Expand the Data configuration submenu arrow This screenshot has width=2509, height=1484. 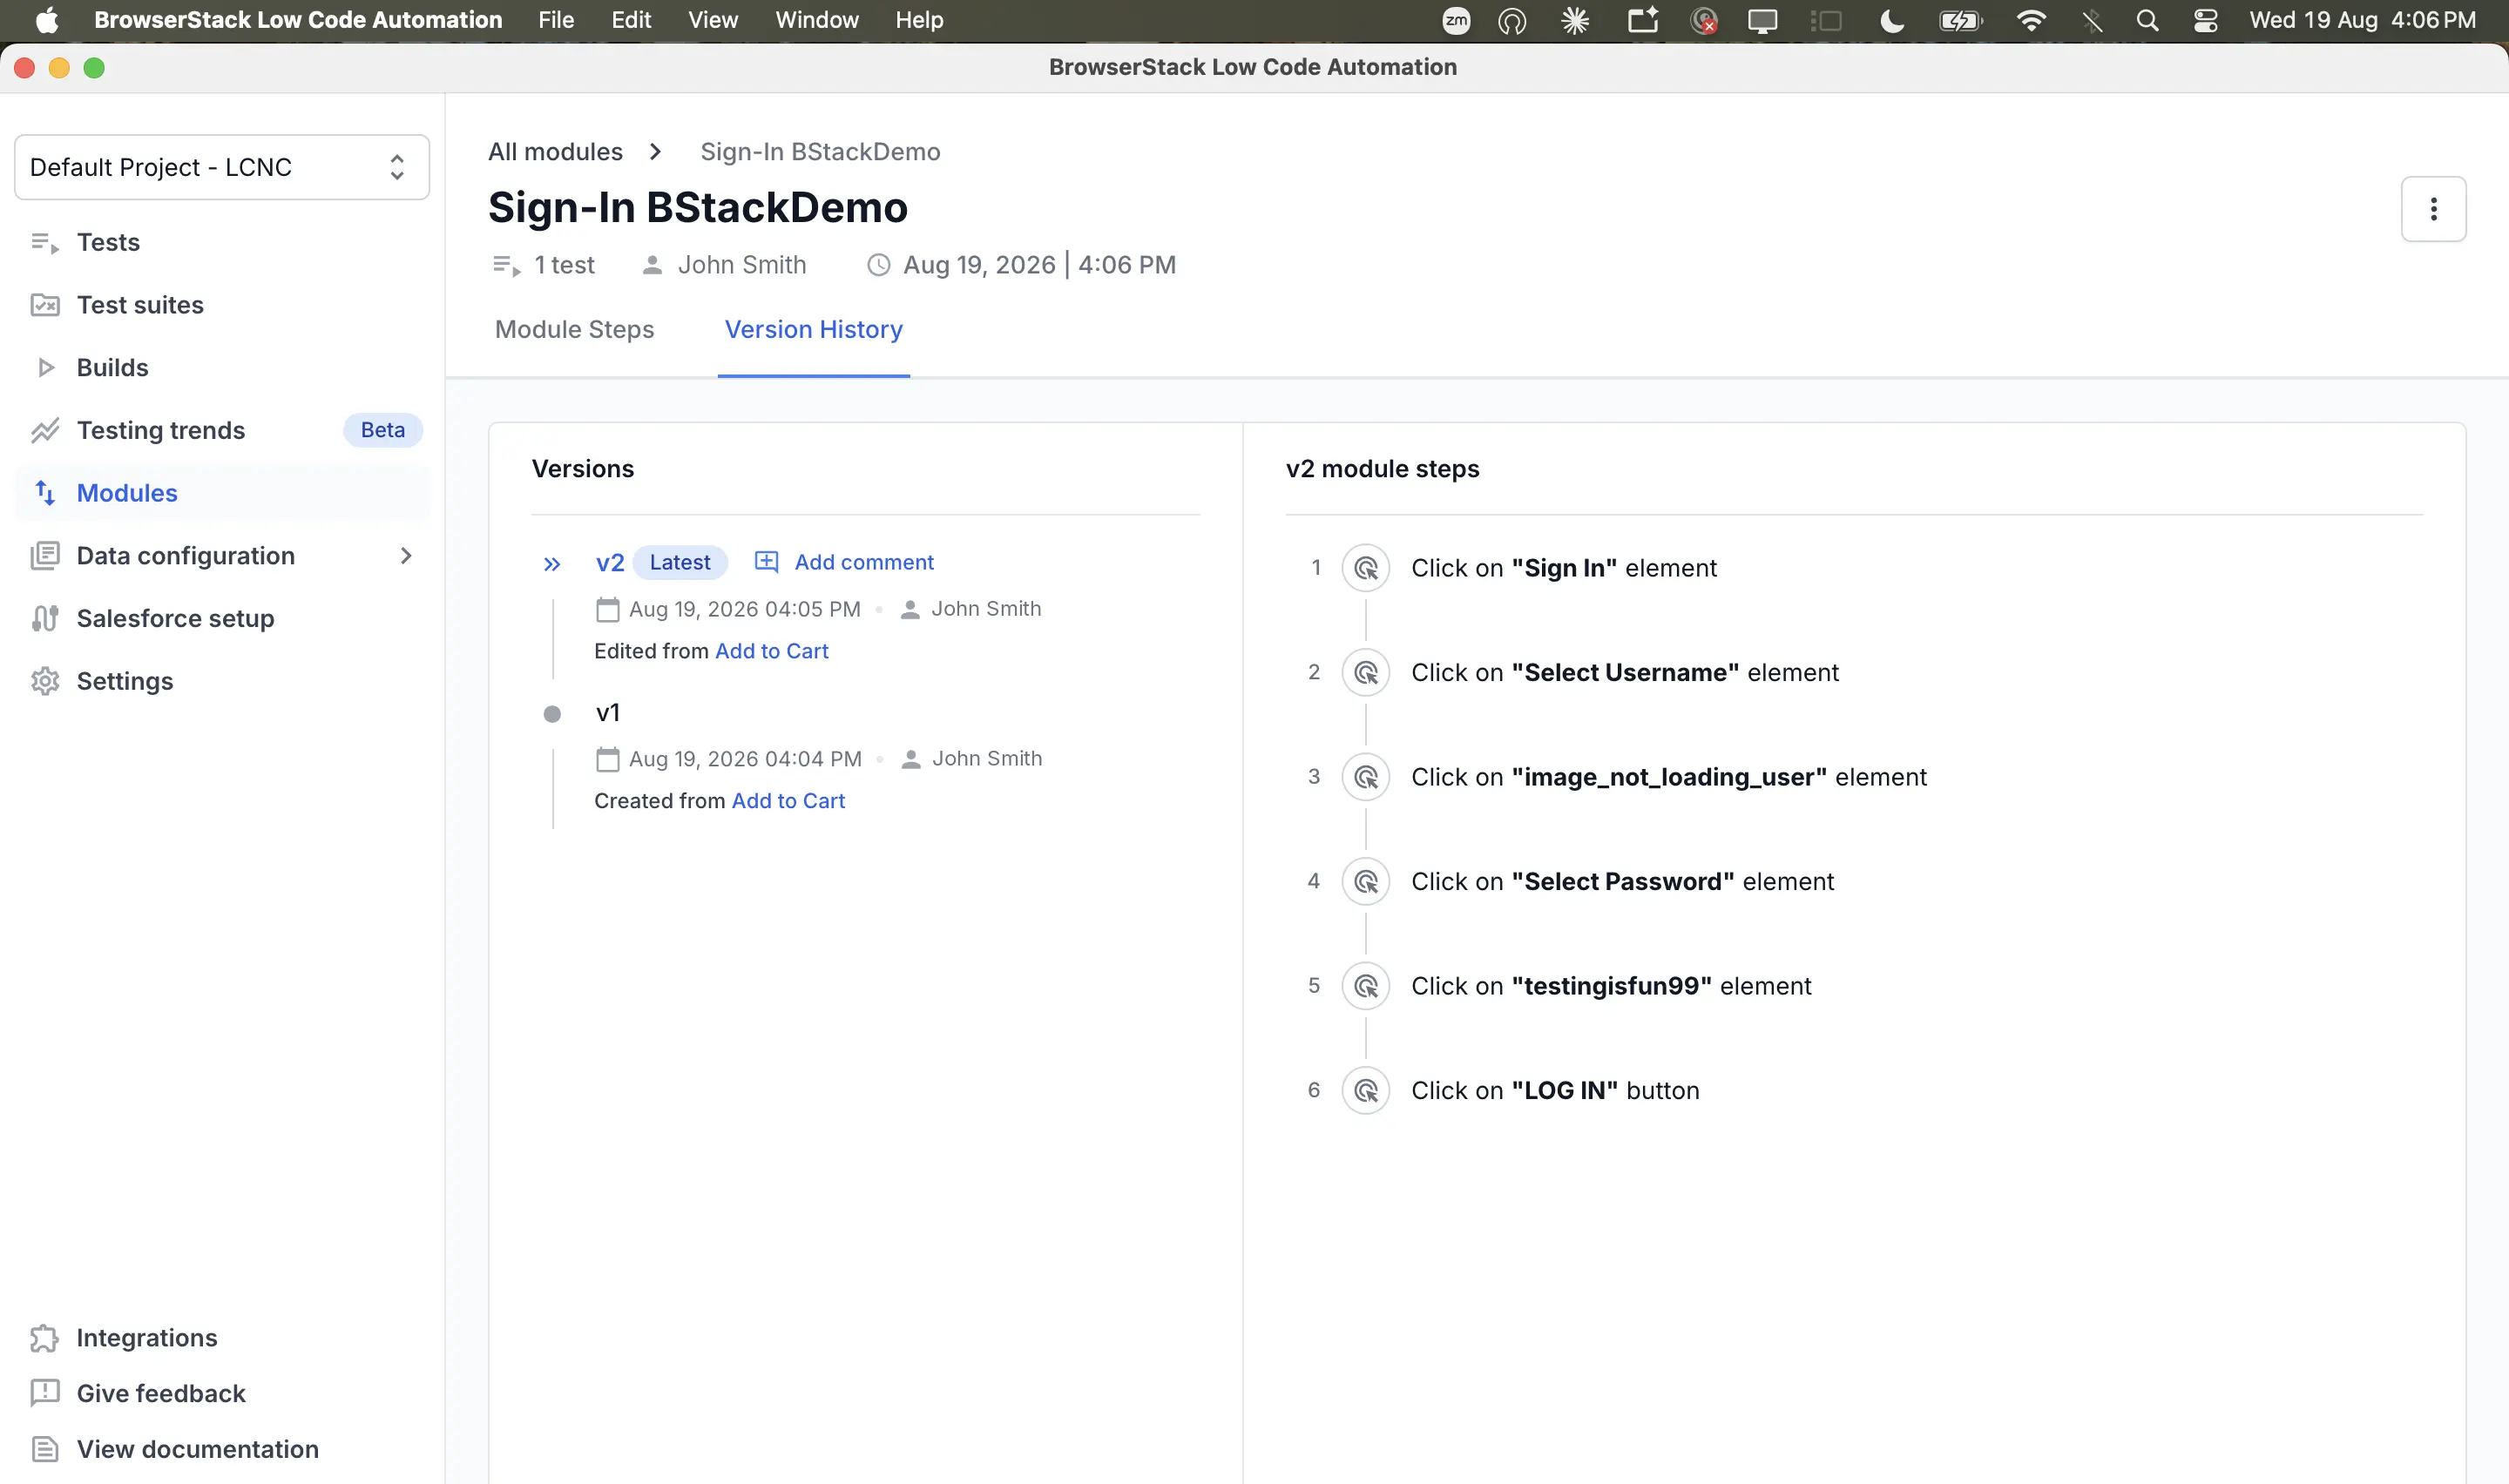[406, 556]
